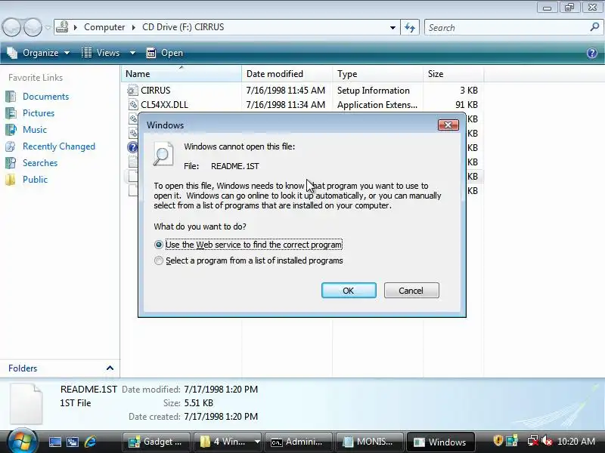This screenshot has height=453, width=605.
Task: Open recent pages dropdown beside nav arrows
Action: [x=48, y=27]
